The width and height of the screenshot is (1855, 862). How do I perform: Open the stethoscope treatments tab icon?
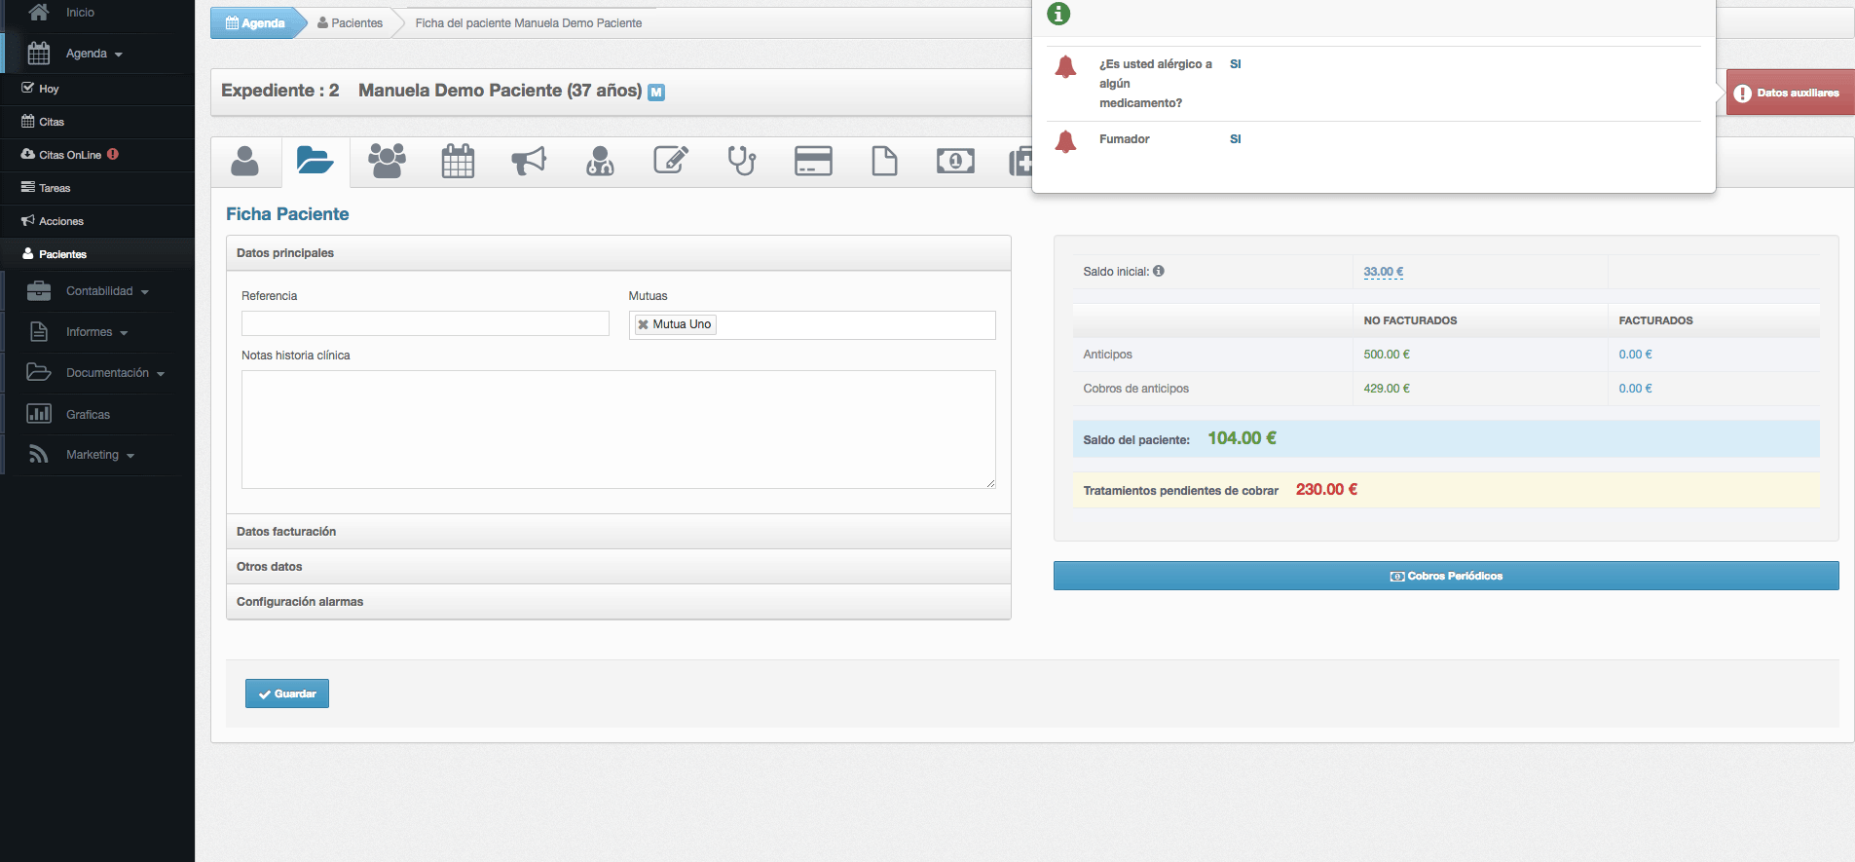[x=742, y=161]
